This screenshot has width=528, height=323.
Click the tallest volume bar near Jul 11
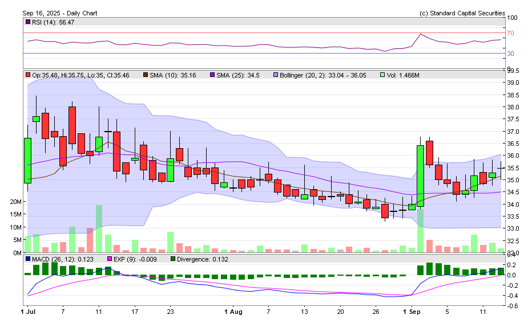(x=99, y=229)
